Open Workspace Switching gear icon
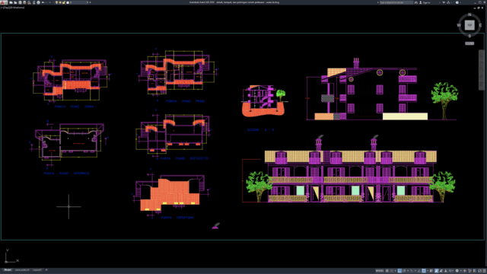Image resolution: width=487 pixels, height=274 pixels. point(457,271)
